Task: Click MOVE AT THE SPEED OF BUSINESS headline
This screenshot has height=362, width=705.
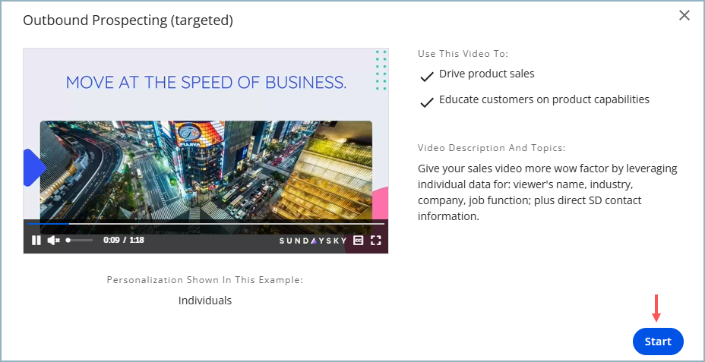Action: (207, 82)
